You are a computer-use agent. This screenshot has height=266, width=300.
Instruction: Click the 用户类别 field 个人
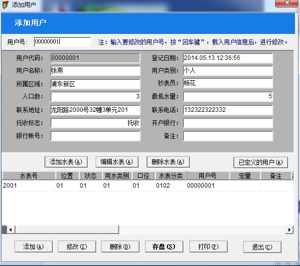pos(228,70)
